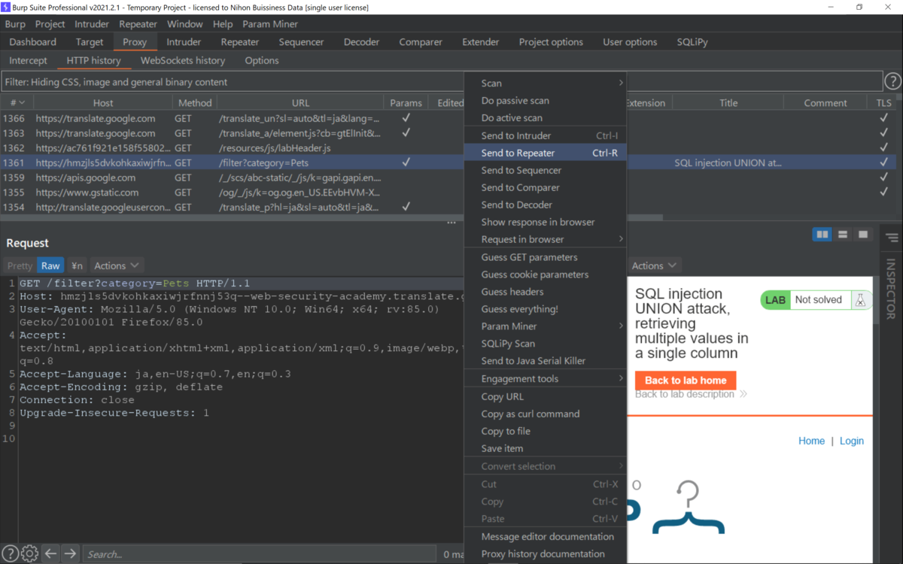Switch to WebSockets history sub-tab
The height and width of the screenshot is (564, 903).
pos(183,60)
